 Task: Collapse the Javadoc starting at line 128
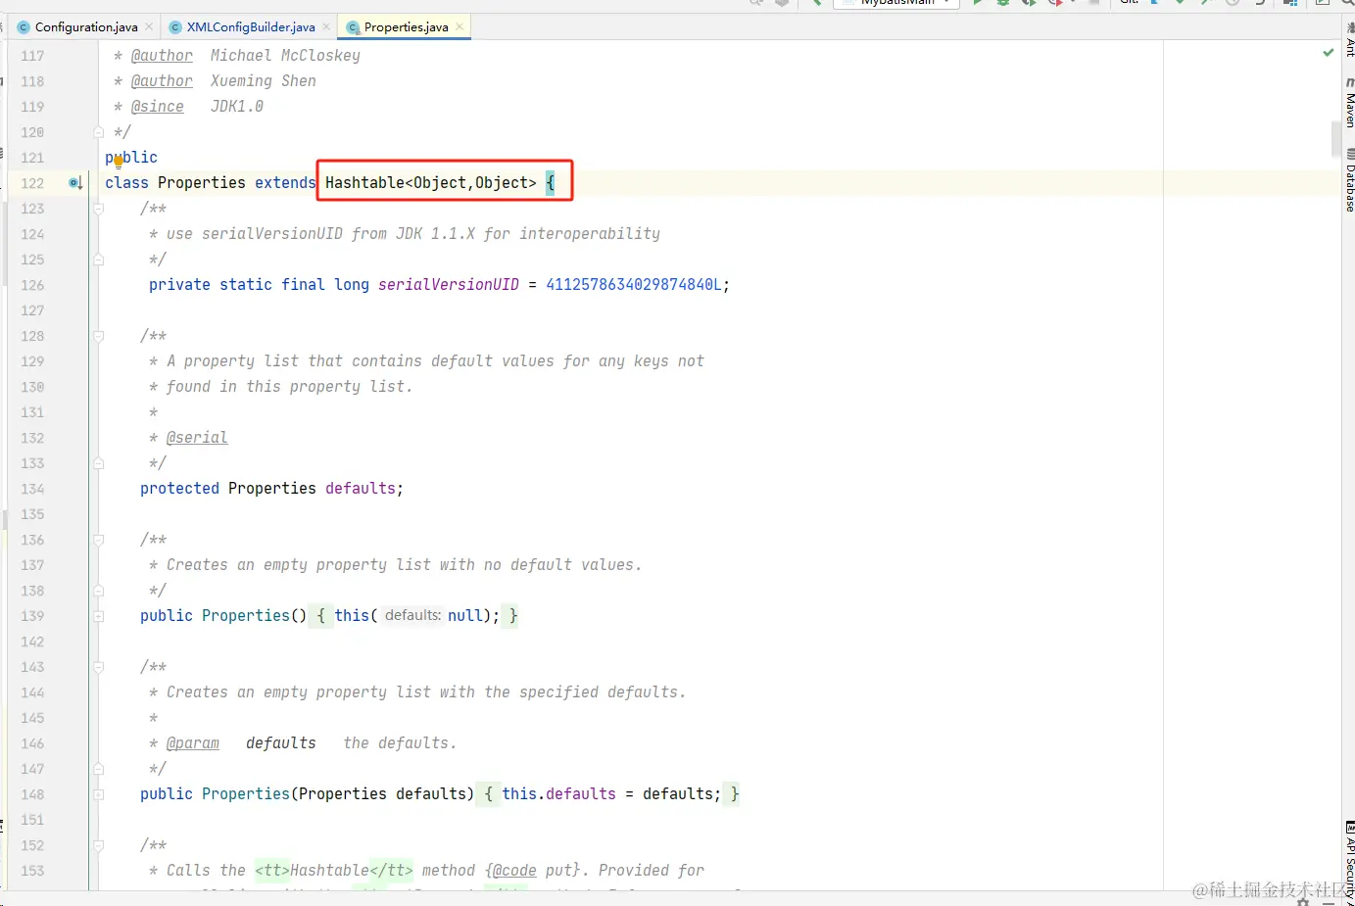[98, 336]
